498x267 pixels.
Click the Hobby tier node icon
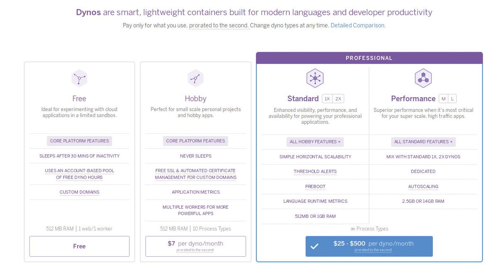[195, 78]
